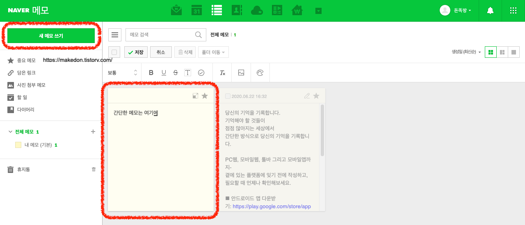525x225 pixels.
Task: Click the play.google.com store link
Action: [x=272, y=207]
